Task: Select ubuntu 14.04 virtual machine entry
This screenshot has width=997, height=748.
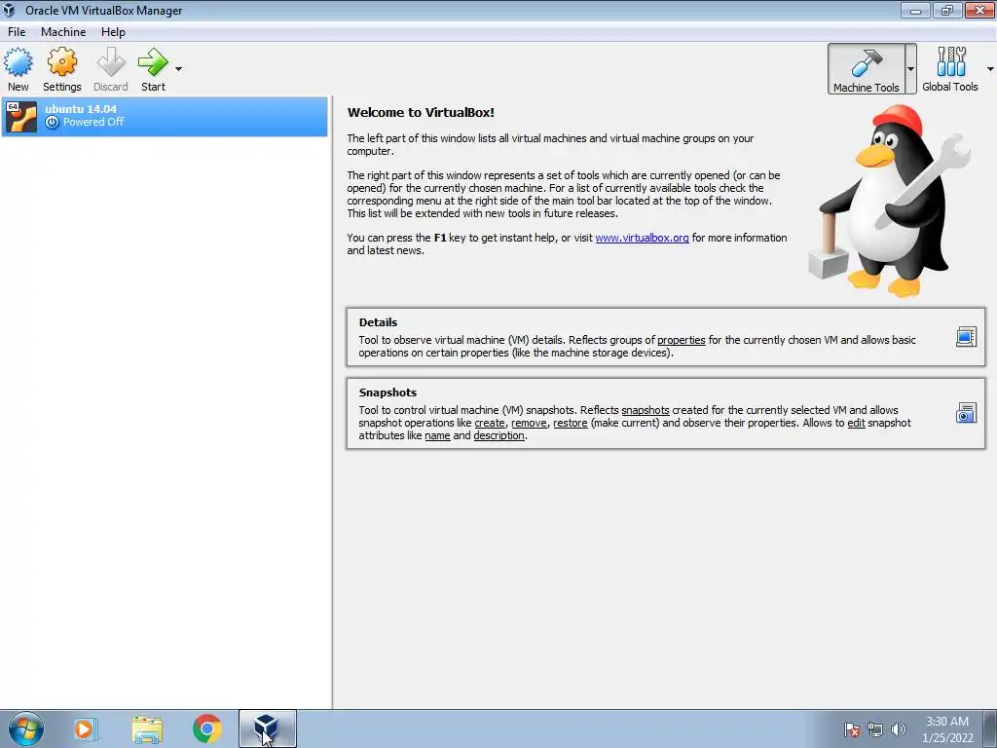Action: point(165,117)
